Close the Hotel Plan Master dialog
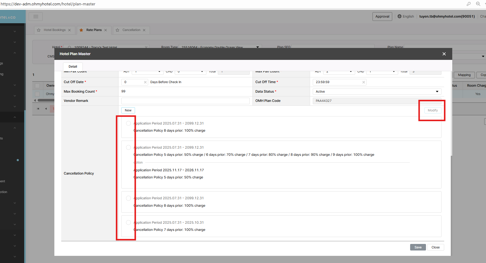Screen dimensions: 486x263 (x=444, y=54)
